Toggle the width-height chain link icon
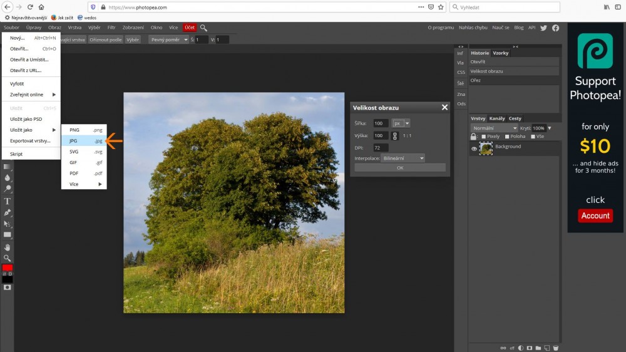Image resolution: width=626 pixels, height=352 pixels. click(x=395, y=135)
